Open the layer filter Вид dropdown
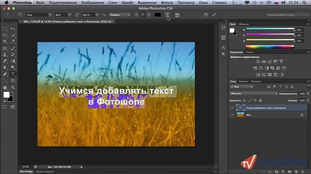The width and height of the screenshot is (311, 174). 242,87
